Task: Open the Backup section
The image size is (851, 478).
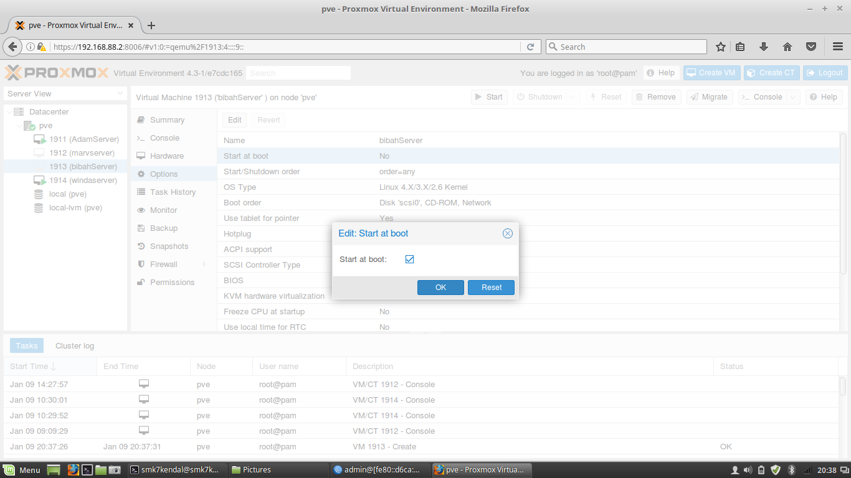Action: pyautogui.click(x=164, y=228)
